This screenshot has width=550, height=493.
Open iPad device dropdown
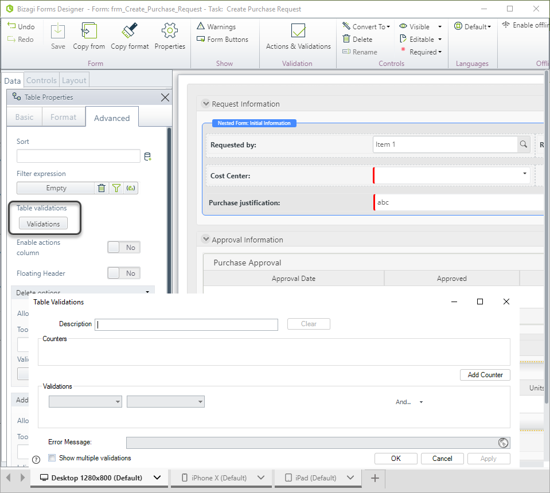350,478
